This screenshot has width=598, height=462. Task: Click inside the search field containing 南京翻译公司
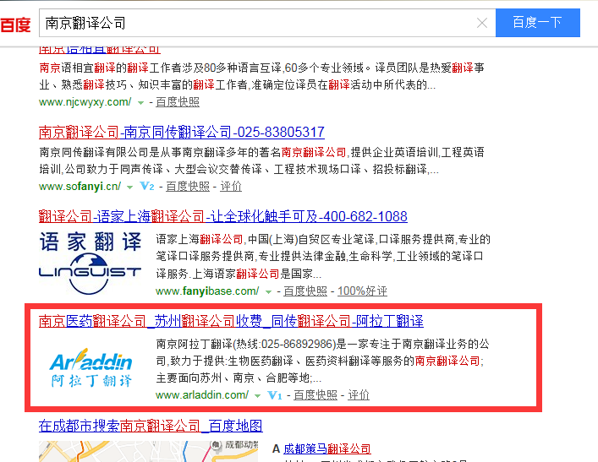pyautogui.click(x=254, y=24)
